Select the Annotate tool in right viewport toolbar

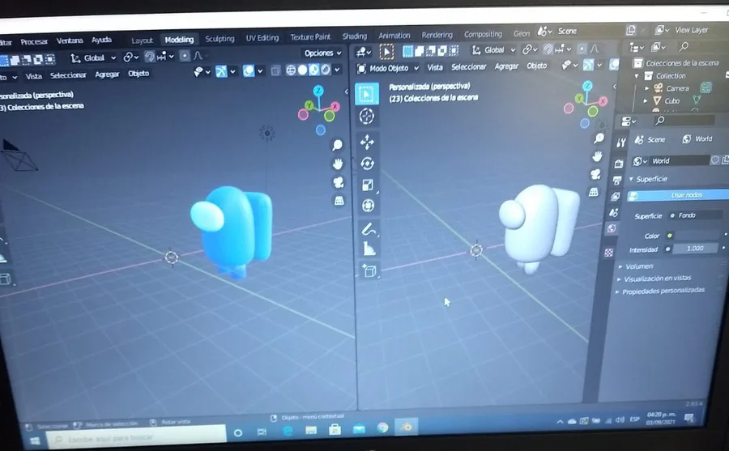click(369, 229)
